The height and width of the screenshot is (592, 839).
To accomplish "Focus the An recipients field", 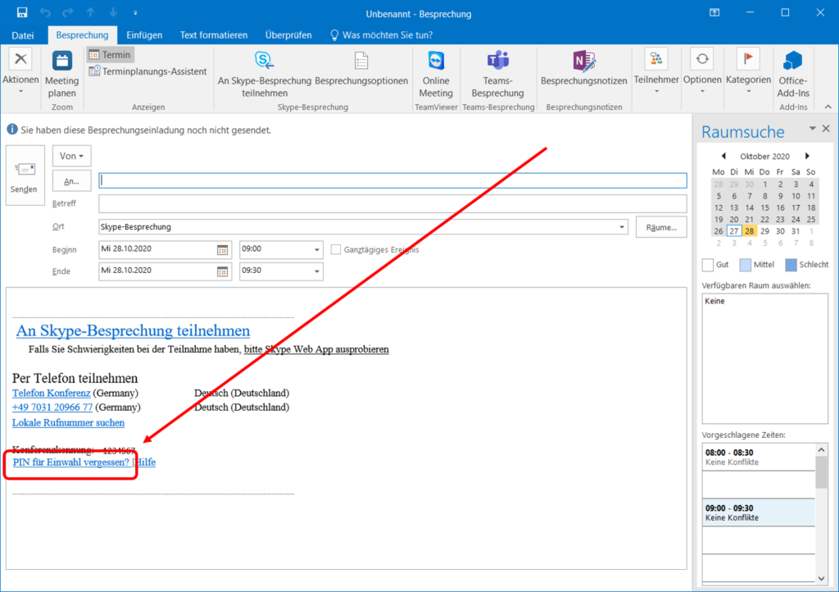I will tap(392, 180).
